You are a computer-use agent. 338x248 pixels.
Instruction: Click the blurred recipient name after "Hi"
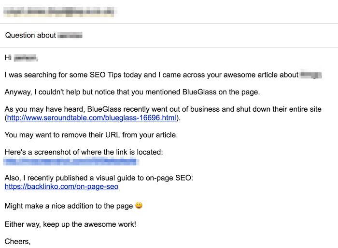click(25, 58)
